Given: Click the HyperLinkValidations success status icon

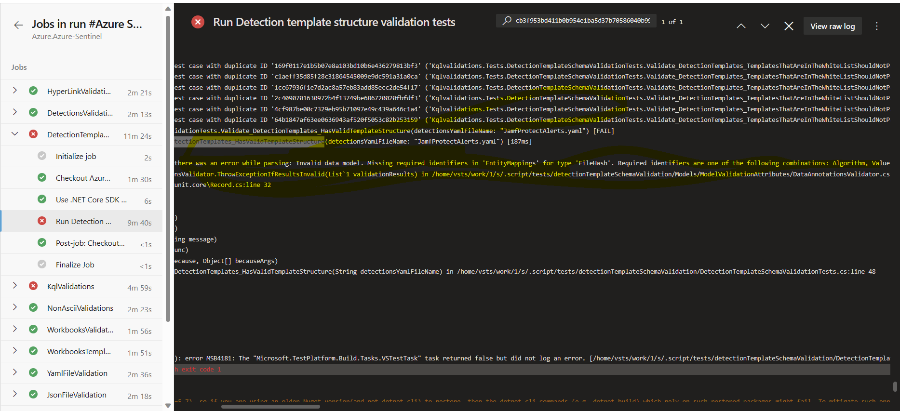Looking at the screenshot, I should [x=33, y=91].
